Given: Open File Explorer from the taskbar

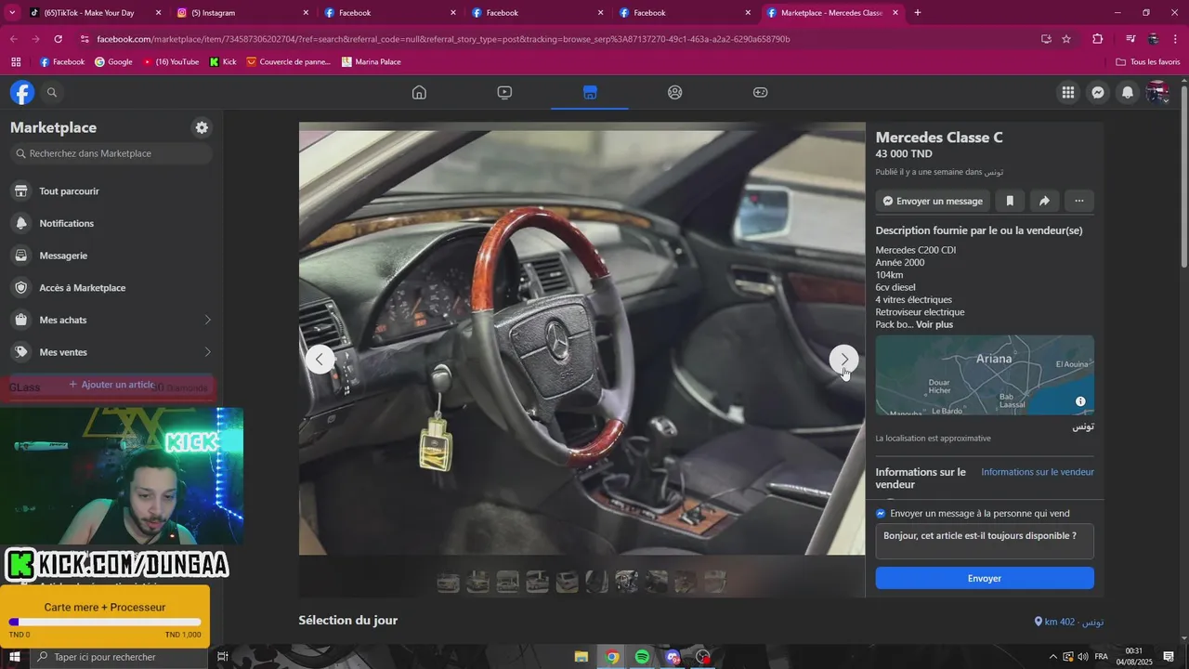Looking at the screenshot, I should pos(581,657).
